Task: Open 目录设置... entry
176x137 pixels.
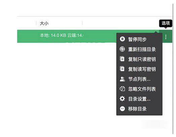Action: tap(139, 99)
